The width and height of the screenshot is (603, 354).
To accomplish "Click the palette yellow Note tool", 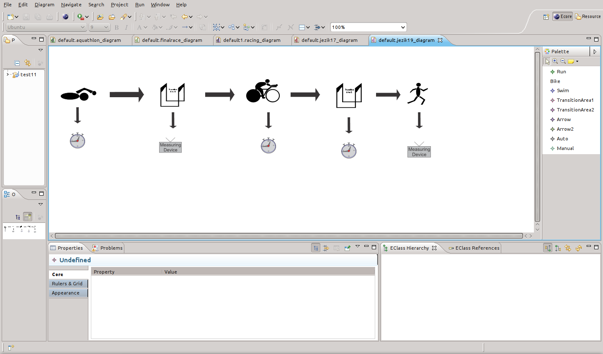I will click(x=571, y=61).
